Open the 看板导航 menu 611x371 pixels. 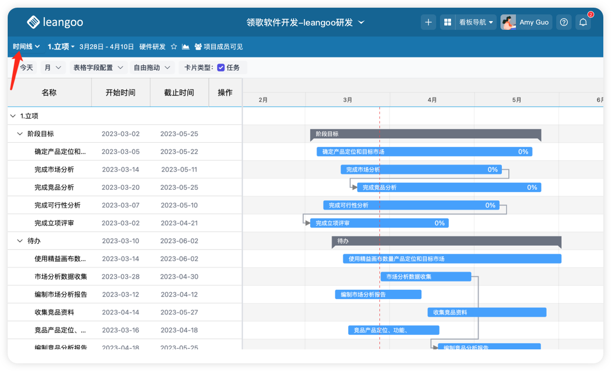(x=476, y=22)
